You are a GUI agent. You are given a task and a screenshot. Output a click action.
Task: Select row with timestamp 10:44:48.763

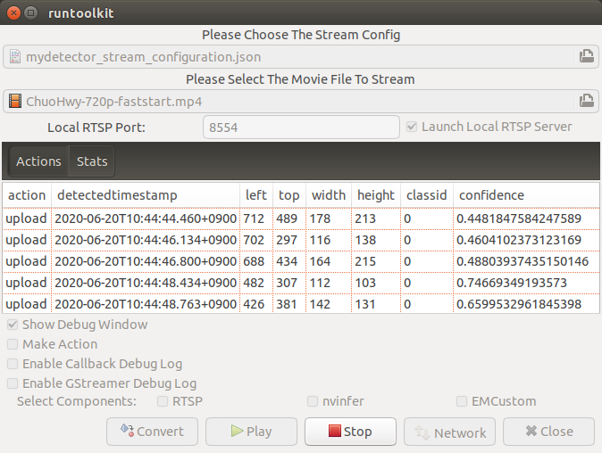301,304
